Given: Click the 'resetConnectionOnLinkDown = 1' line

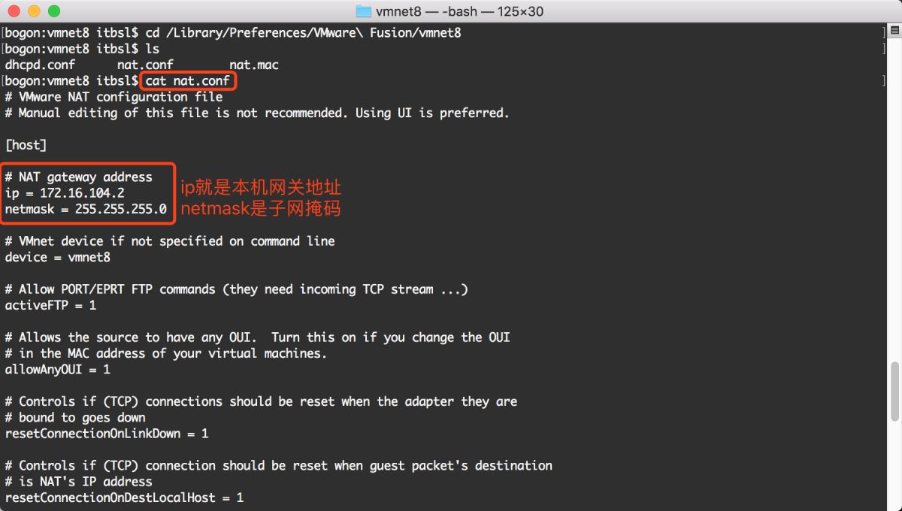Looking at the screenshot, I should 107,434.
